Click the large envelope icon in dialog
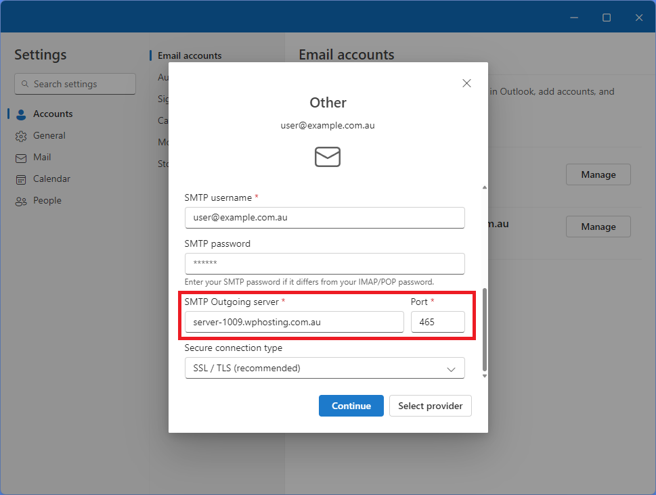Image resolution: width=656 pixels, height=495 pixels. click(x=328, y=157)
